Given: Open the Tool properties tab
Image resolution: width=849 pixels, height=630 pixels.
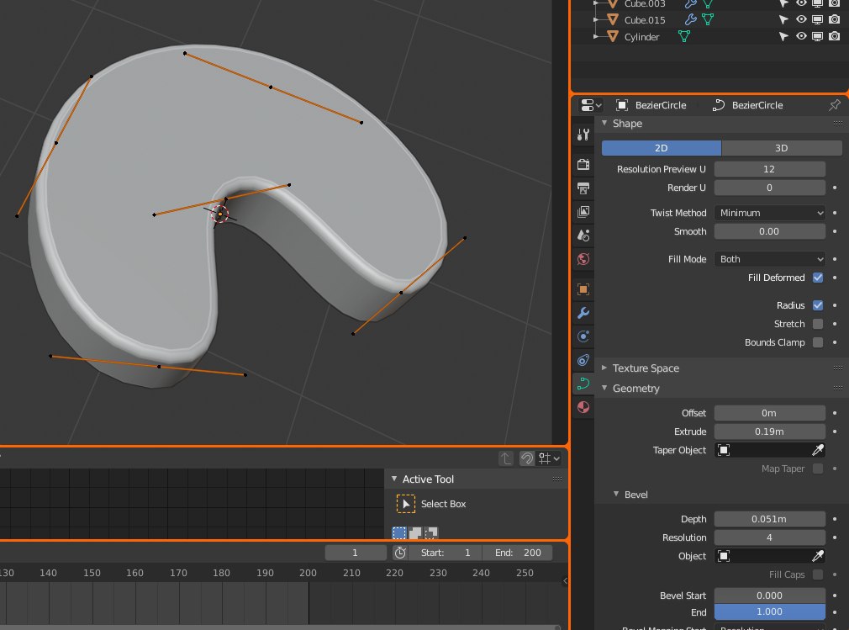Looking at the screenshot, I should pyautogui.click(x=583, y=135).
